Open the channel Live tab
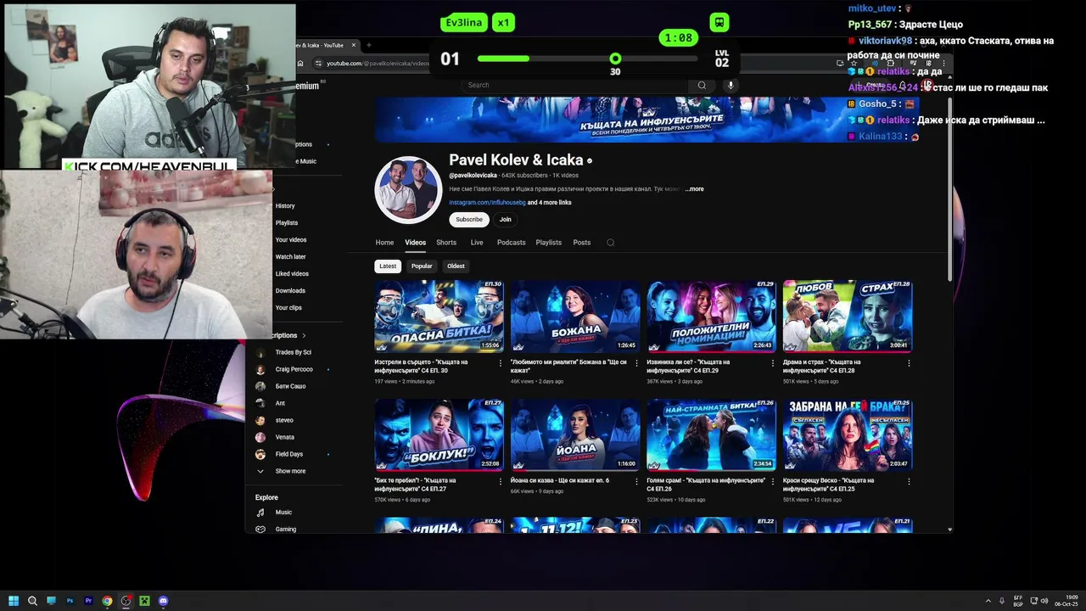 tap(477, 243)
